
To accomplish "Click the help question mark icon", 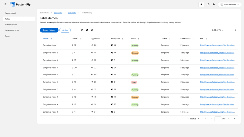I will pyautogui.click(x=214, y=5).
